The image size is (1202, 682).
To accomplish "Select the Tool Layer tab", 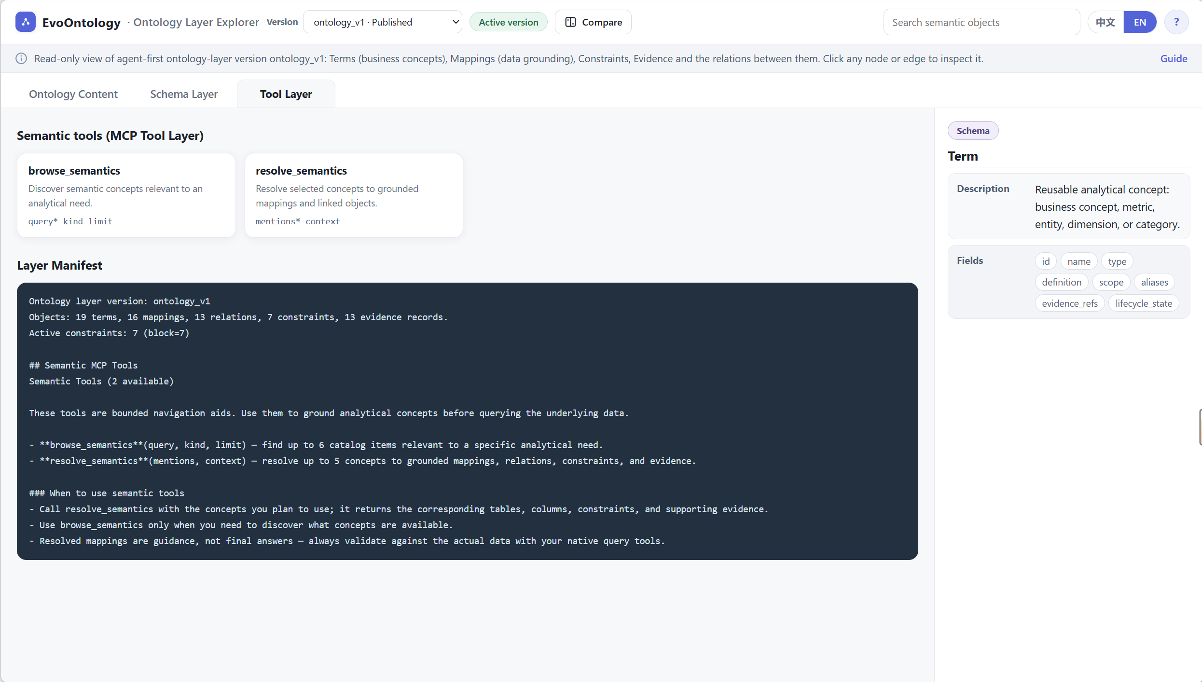I will point(286,94).
